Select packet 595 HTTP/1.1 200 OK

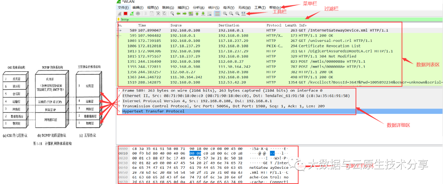[280, 36]
